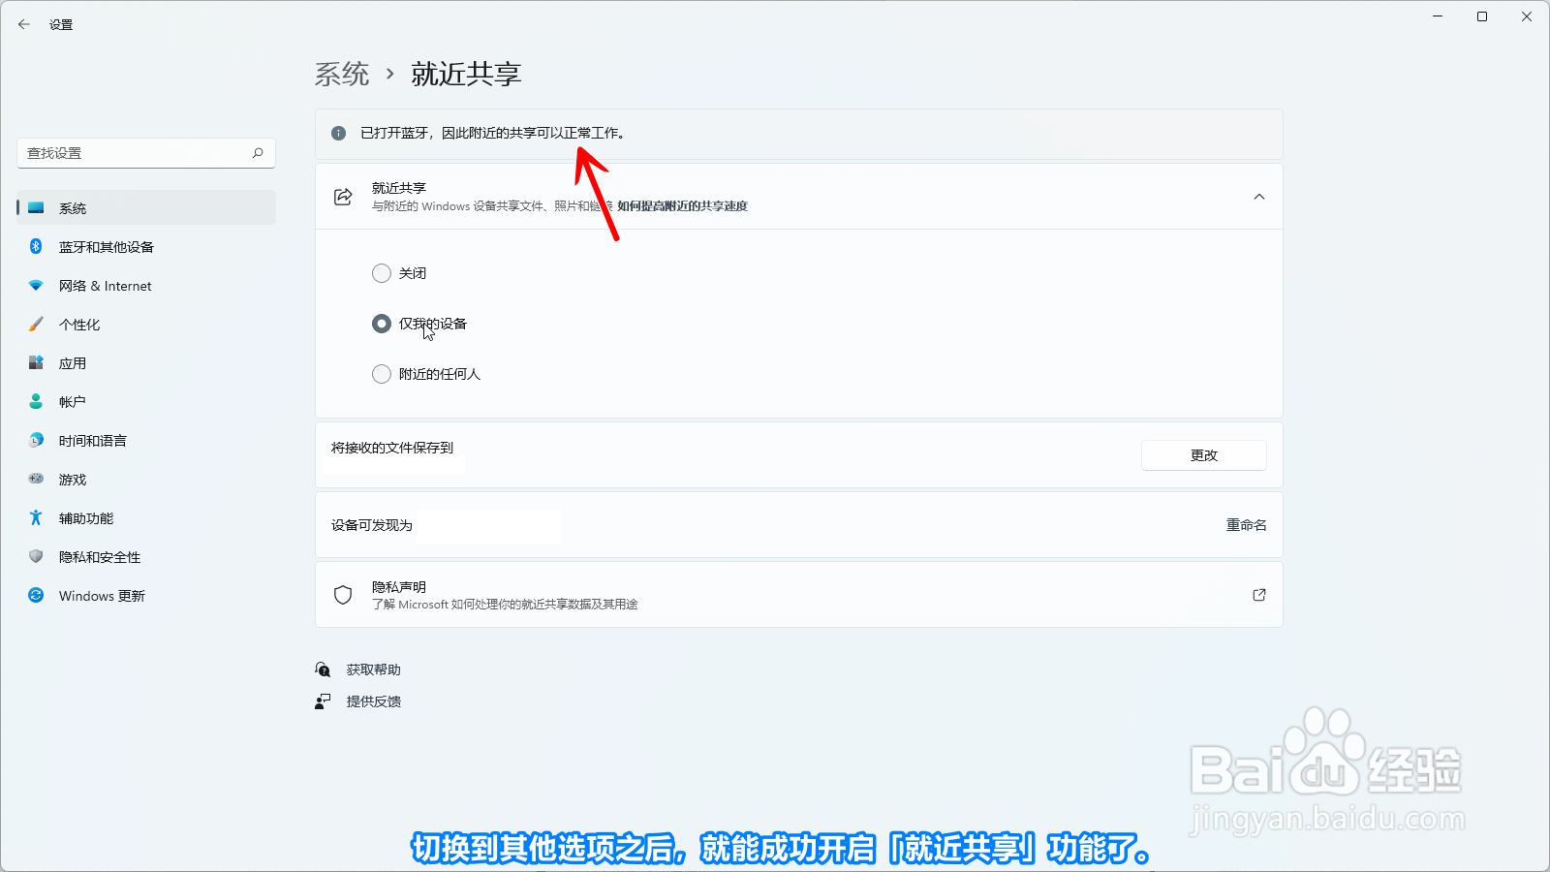The image size is (1550, 872).
Task: Click the 提供反馈 link
Action: click(x=374, y=701)
